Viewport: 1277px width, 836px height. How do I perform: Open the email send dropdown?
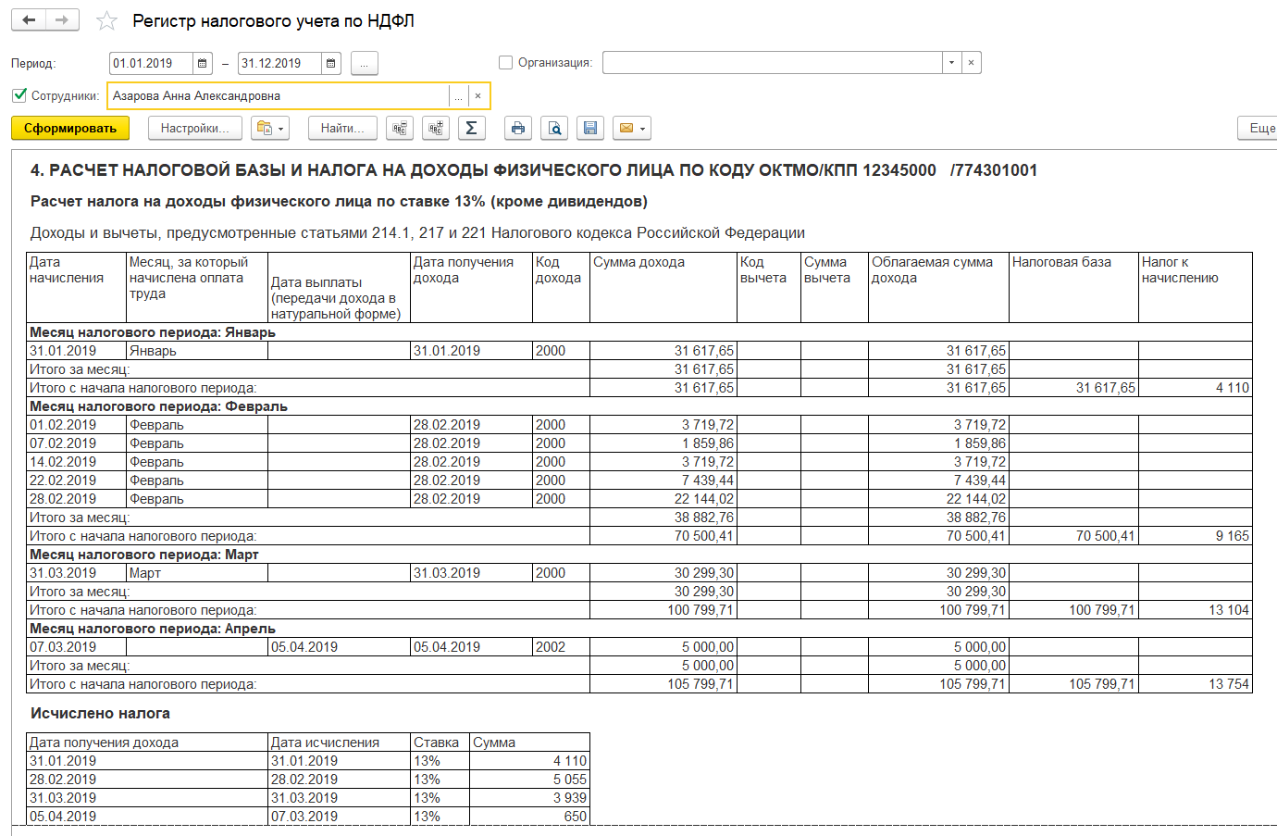(x=632, y=128)
